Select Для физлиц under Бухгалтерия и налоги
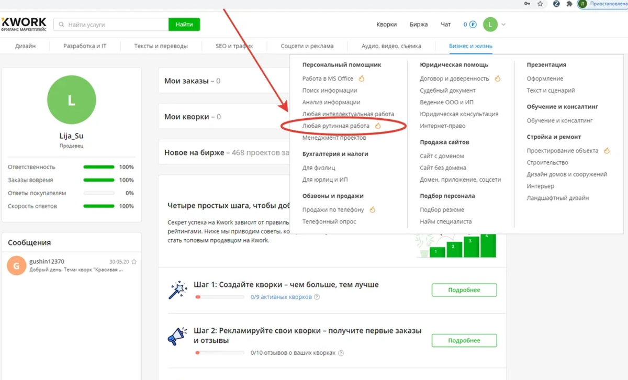Screen dimensions: 628x380 pyautogui.click(x=319, y=168)
